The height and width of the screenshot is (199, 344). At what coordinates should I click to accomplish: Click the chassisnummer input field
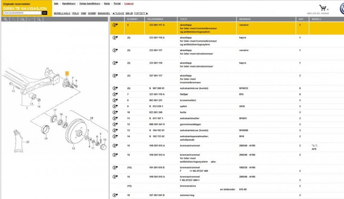(21, 13)
